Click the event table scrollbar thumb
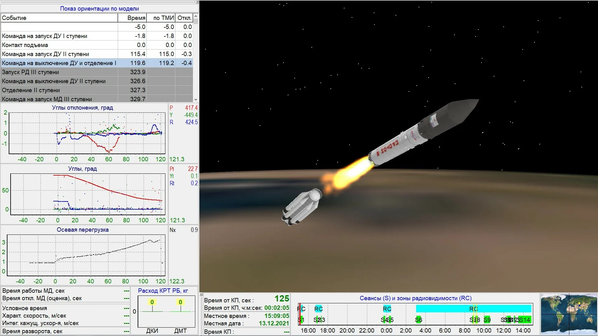 pyautogui.click(x=196, y=21)
